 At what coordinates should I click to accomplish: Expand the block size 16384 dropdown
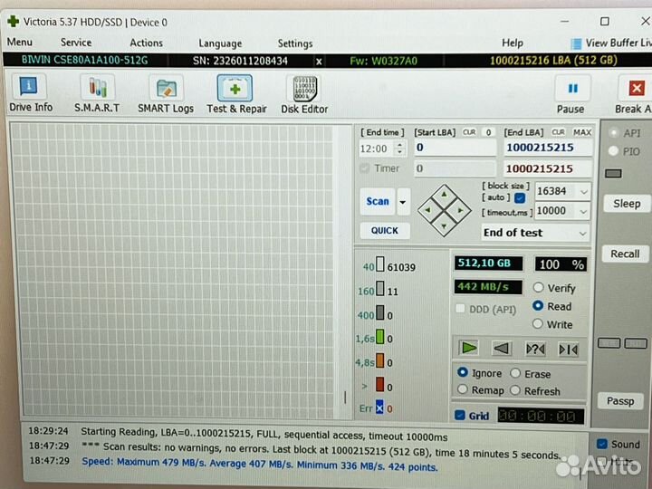(583, 191)
